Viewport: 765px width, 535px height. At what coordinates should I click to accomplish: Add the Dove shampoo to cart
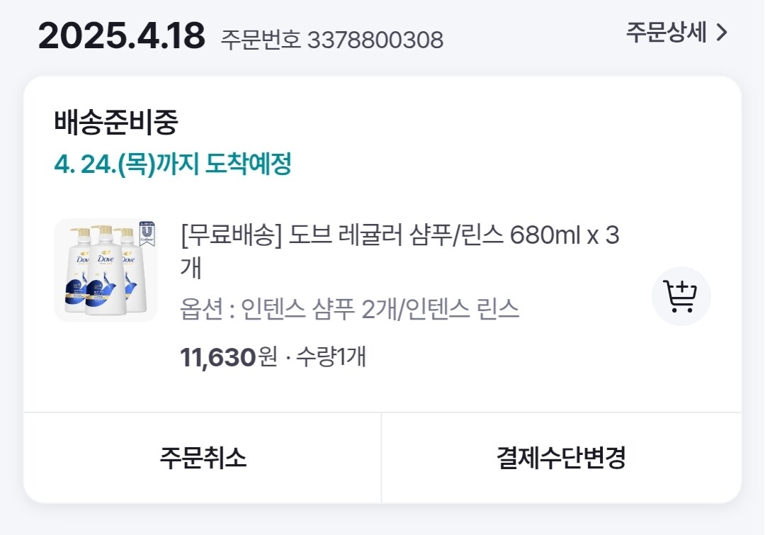pyautogui.click(x=681, y=296)
